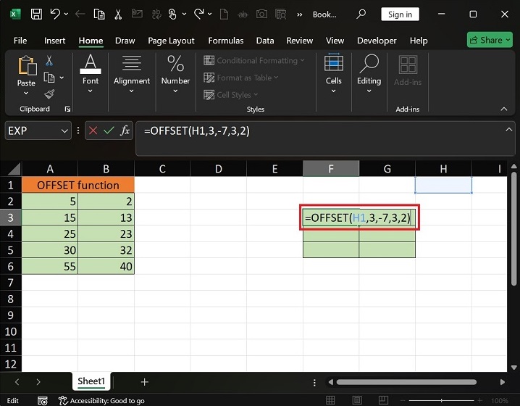
Task: Expand the Paste options arrow
Action: [26, 93]
